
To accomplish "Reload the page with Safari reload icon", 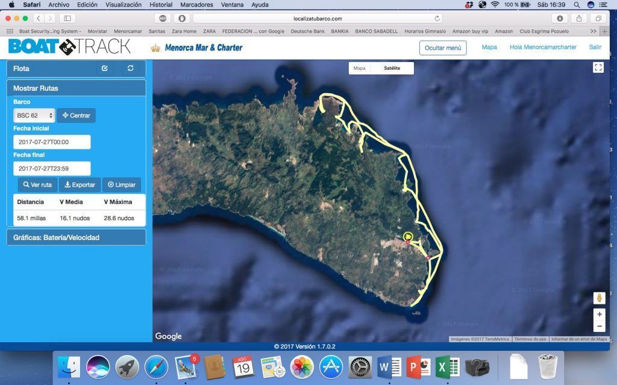I will [437, 19].
